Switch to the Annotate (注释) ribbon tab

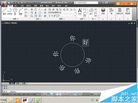pyautogui.click(x=22, y=6)
